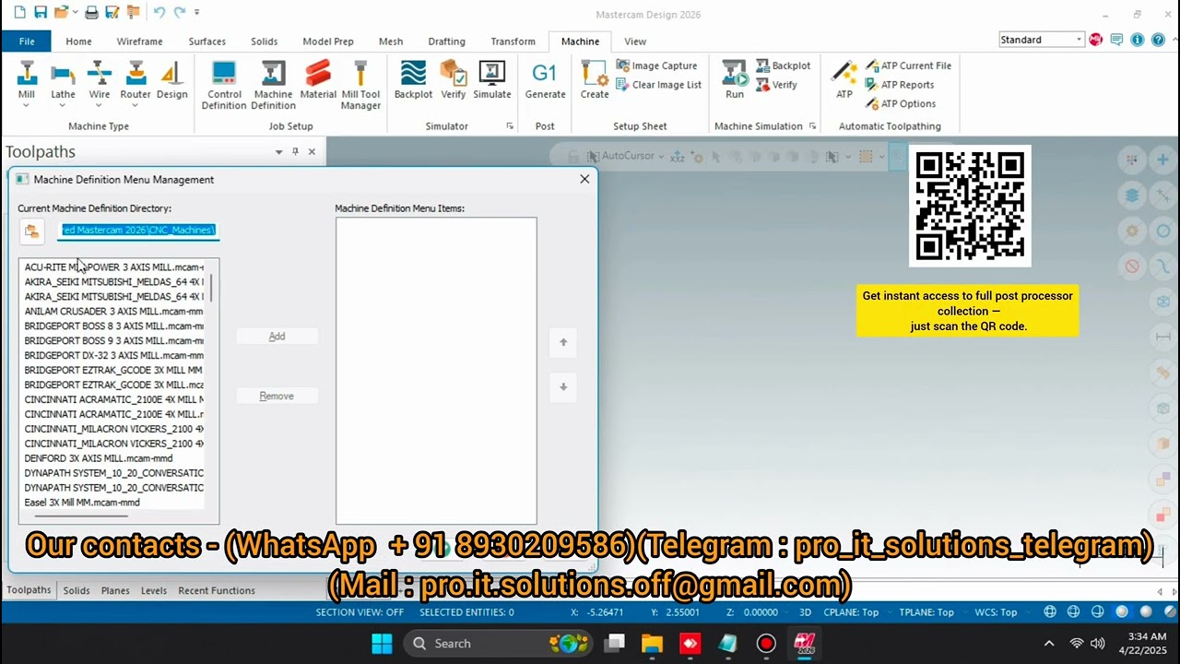Launch Backplot in the Simulator group
Screen dimensions: 1180x664
click(413, 80)
